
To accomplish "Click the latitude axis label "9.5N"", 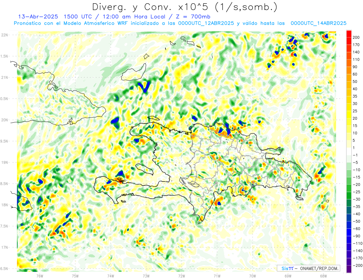I will (4, 141).
